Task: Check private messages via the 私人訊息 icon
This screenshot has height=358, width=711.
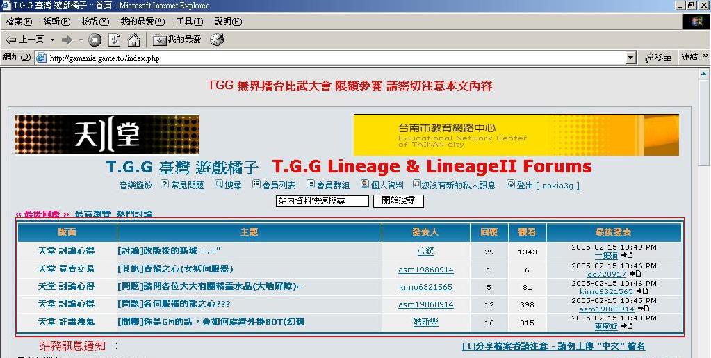Action: (417, 184)
